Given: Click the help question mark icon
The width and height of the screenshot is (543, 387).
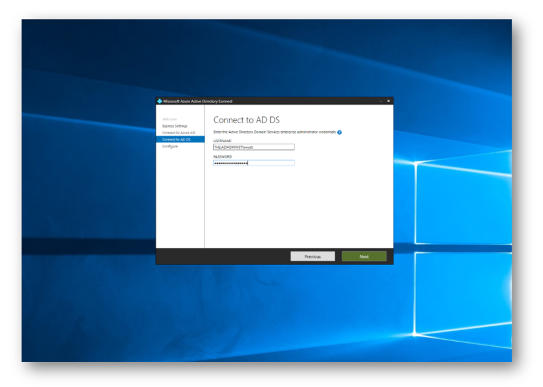Looking at the screenshot, I should [x=339, y=132].
